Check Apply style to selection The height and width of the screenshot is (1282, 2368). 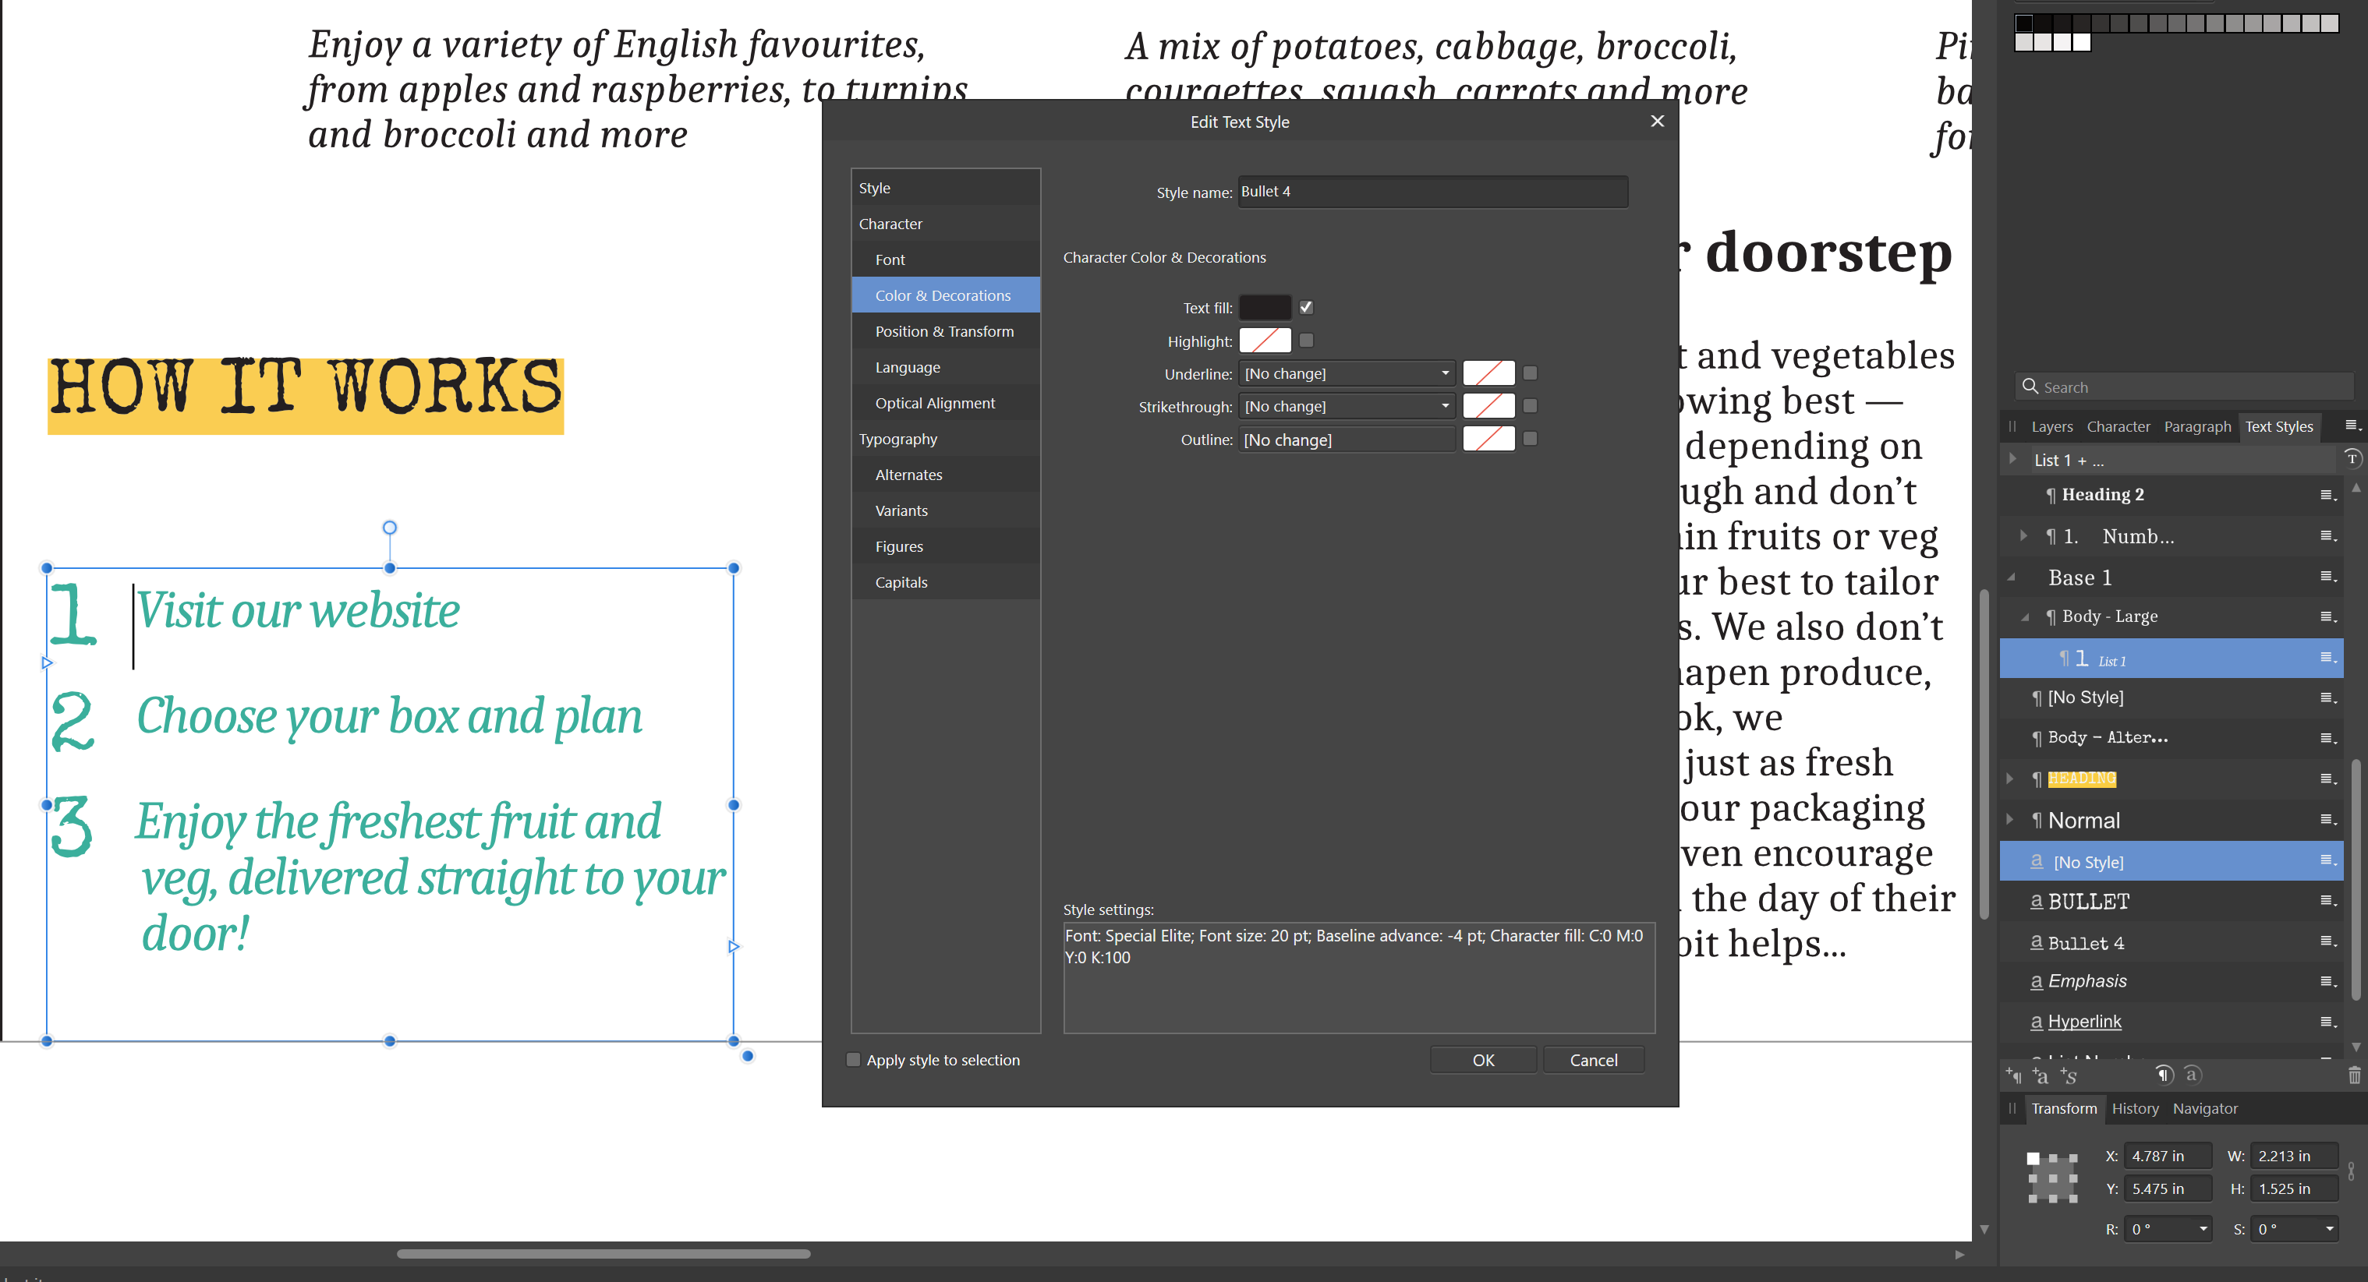[852, 1058]
